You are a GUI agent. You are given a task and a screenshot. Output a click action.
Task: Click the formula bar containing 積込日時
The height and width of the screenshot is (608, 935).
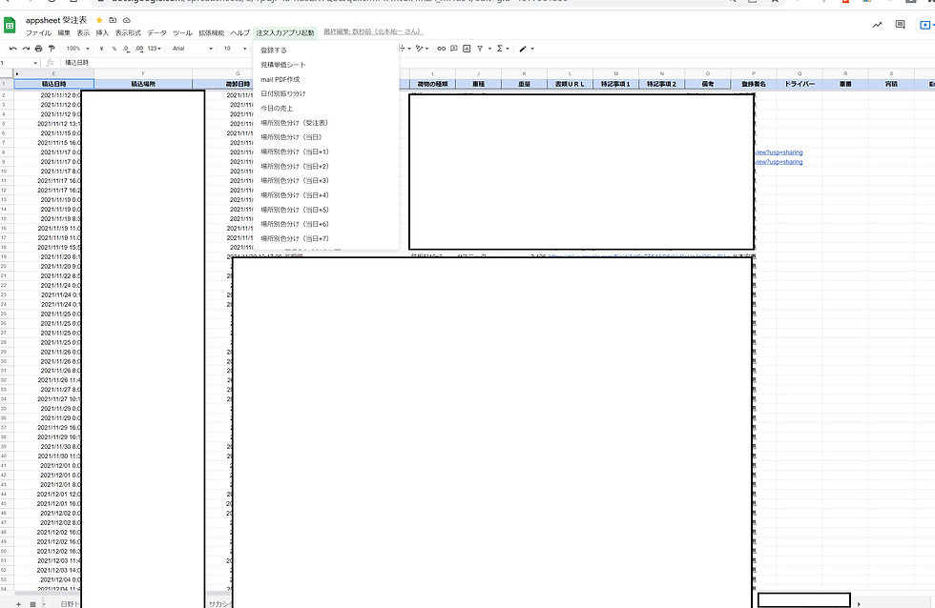498,63
